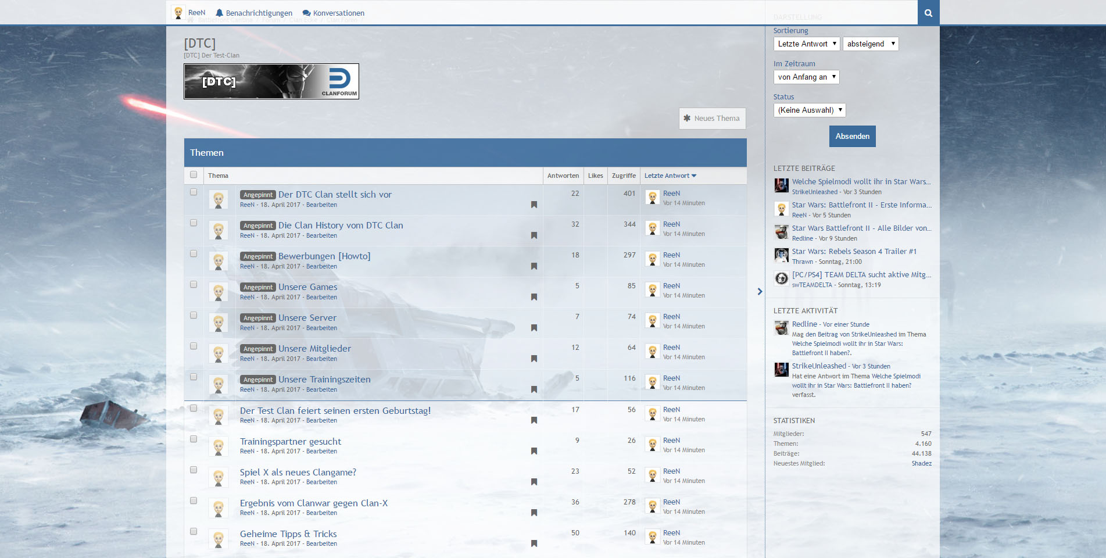The image size is (1106, 558).
Task: Click bookmark icon for Unsere Games row
Action: click(x=534, y=297)
